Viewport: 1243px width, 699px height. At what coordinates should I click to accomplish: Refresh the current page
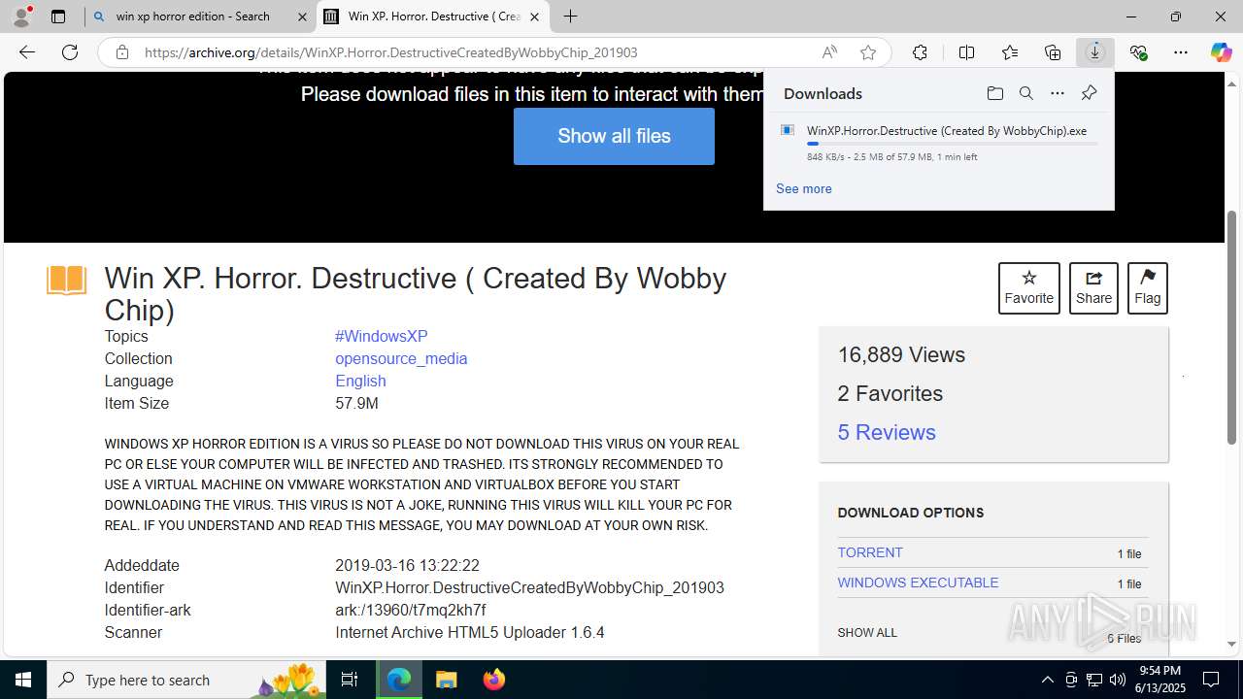(70, 52)
